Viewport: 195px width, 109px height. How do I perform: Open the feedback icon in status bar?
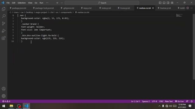187,101
